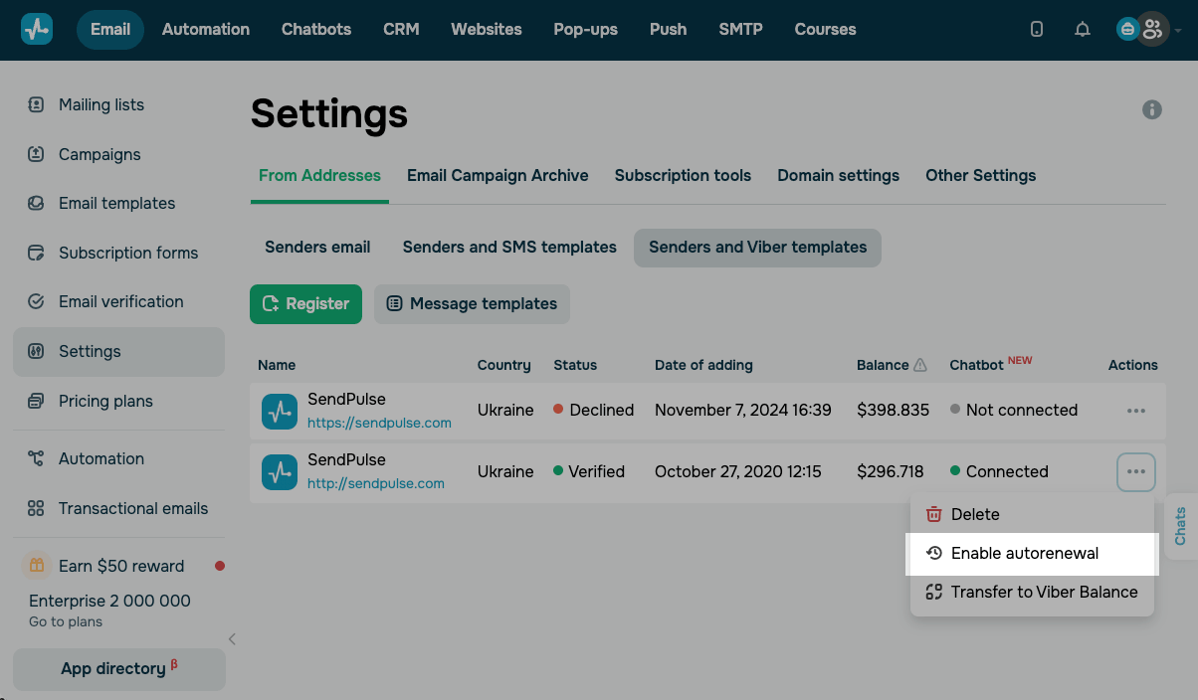This screenshot has width=1198, height=700.
Task: Click the Balance warning triangle icon
Action: point(920,365)
